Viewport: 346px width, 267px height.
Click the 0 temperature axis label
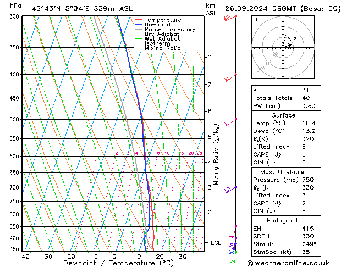(x=114, y=257)
